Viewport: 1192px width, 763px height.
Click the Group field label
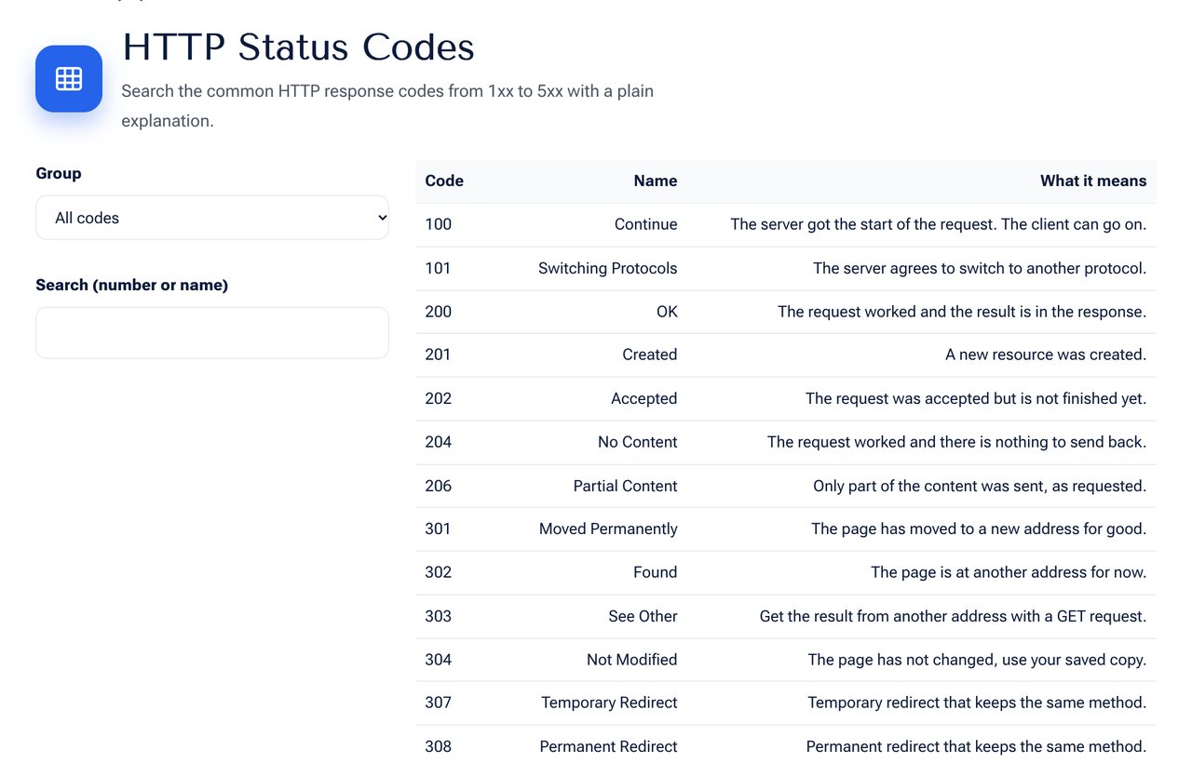(x=59, y=173)
